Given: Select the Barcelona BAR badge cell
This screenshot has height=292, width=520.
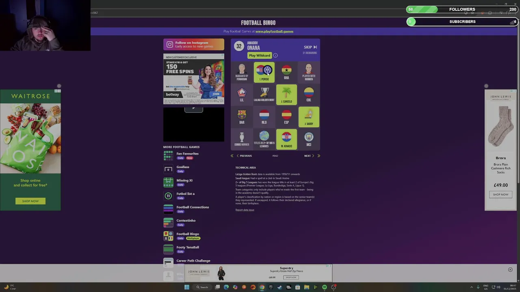Looking at the screenshot, I should point(242,117).
